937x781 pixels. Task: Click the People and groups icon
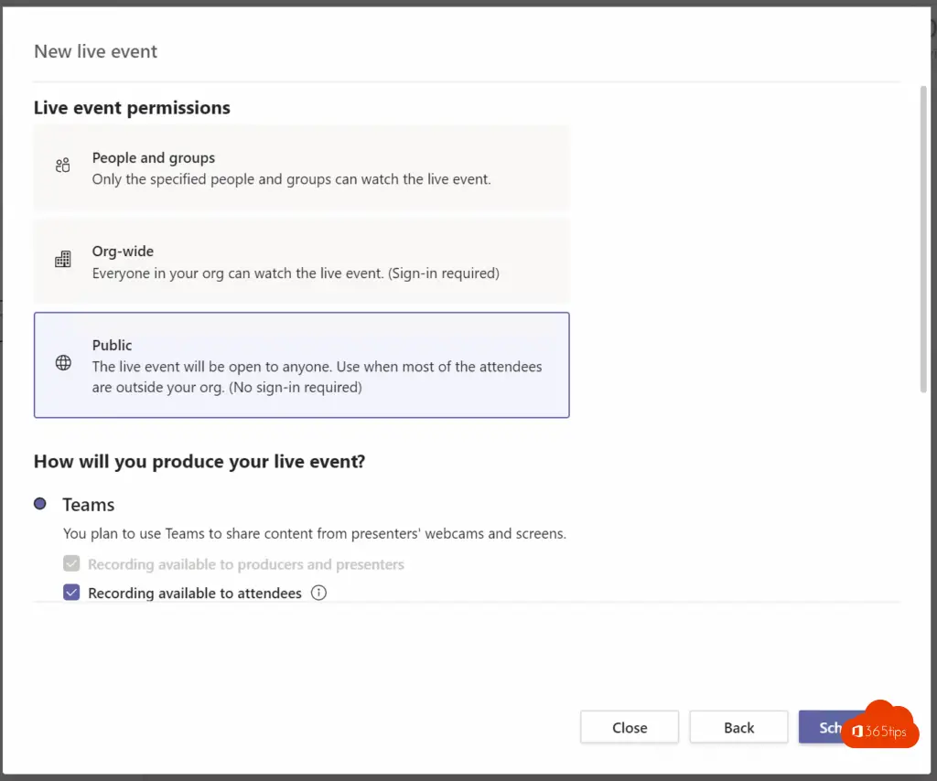[62, 166]
